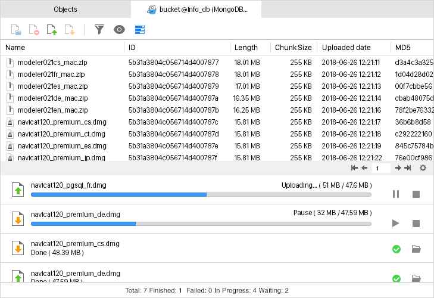
Task: Toggle the eye preview icon
Action: coord(120,30)
